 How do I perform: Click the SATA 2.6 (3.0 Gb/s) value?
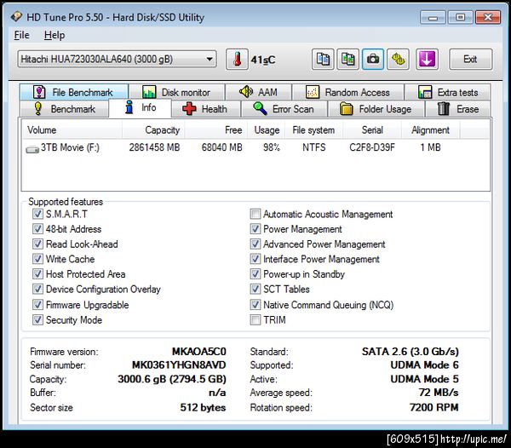pos(411,351)
